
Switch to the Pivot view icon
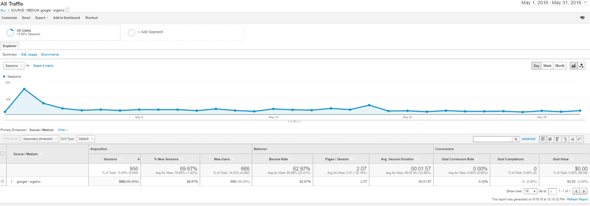click(x=580, y=139)
